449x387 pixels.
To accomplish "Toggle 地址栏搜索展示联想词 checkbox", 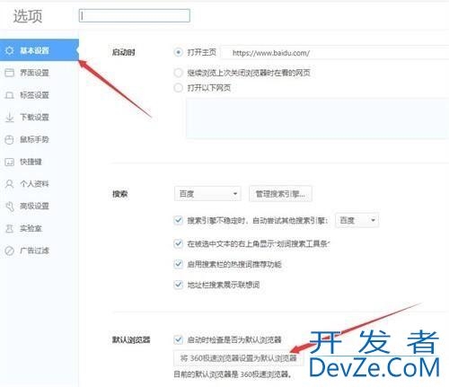I will tap(178, 285).
